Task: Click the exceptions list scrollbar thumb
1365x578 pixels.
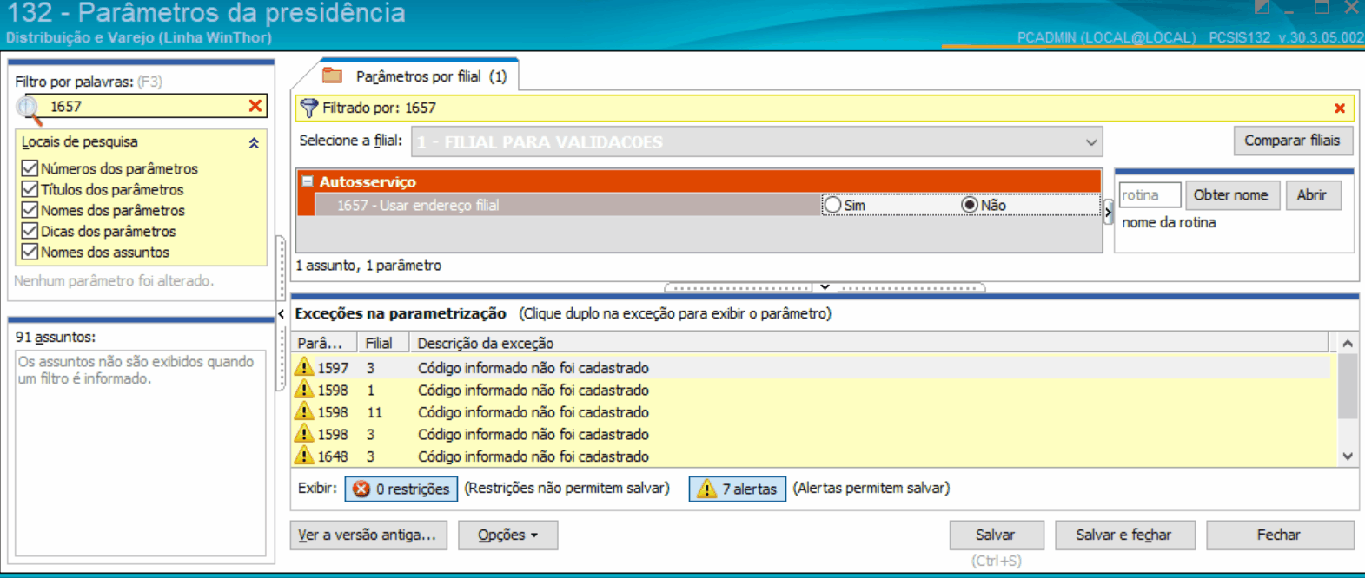Action: pos(1348,386)
